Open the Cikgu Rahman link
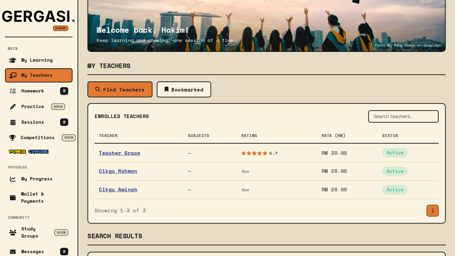Image resolution: width=455 pixels, height=256 pixels. (118, 171)
